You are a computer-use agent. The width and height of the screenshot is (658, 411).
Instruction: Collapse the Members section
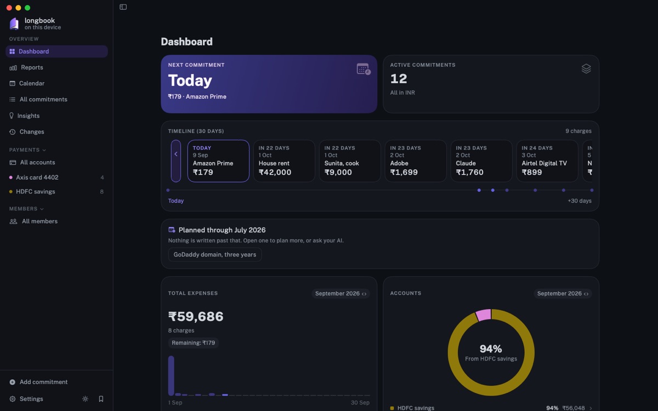tap(26, 209)
